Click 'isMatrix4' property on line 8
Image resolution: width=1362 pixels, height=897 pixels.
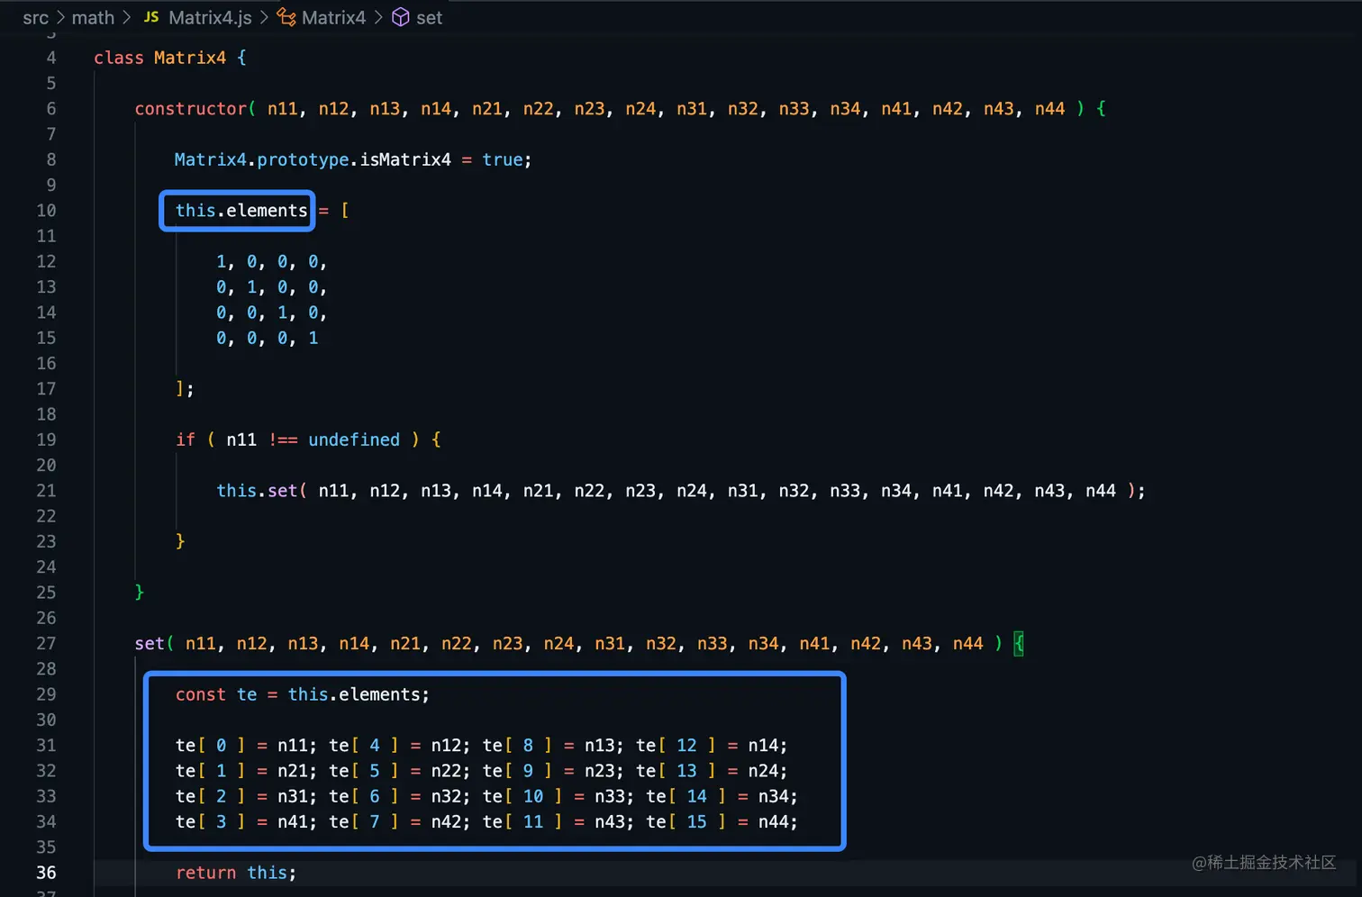405,159
